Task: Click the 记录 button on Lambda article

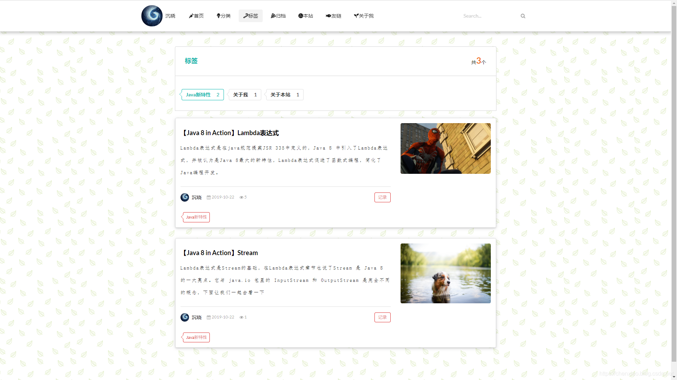Action: click(x=382, y=197)
